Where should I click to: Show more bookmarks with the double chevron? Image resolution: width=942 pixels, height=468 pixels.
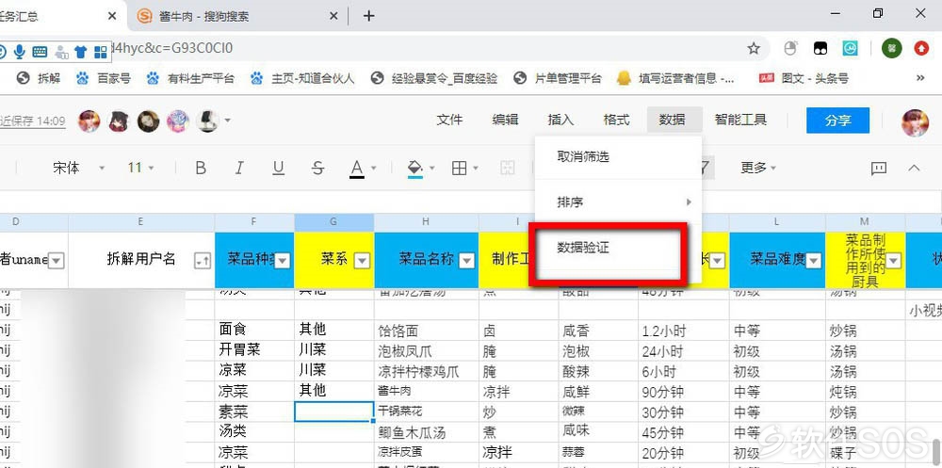919,78
